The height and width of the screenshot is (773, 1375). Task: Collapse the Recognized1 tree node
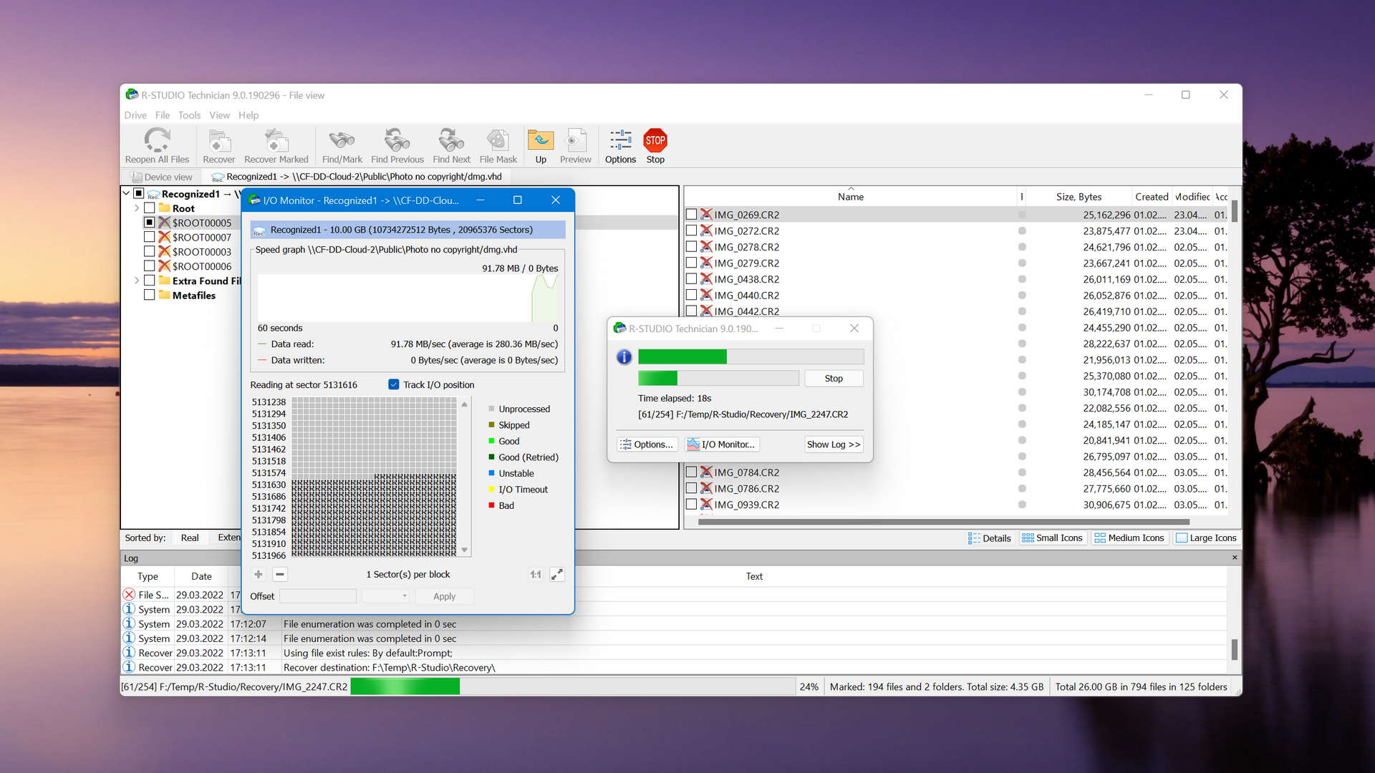[126, 193]
